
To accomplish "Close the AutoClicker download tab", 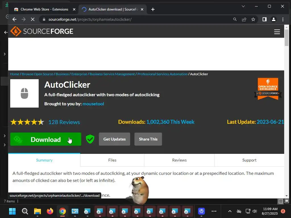I will pyautogui.click(x=142, y=9).
